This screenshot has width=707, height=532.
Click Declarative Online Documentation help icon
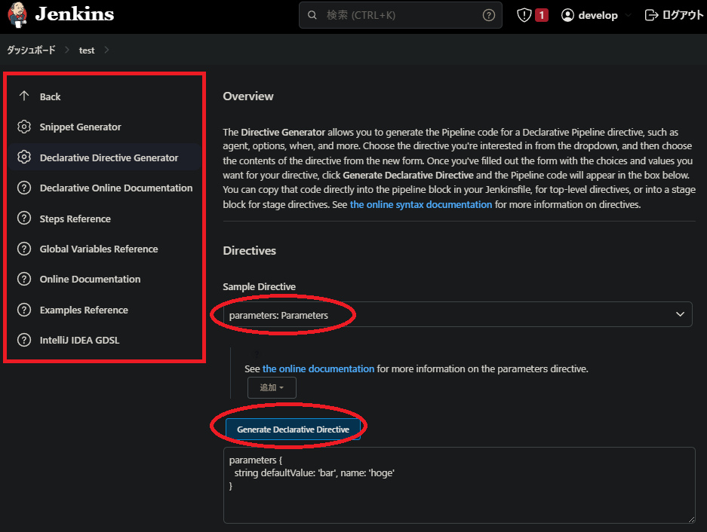(24, 188)
